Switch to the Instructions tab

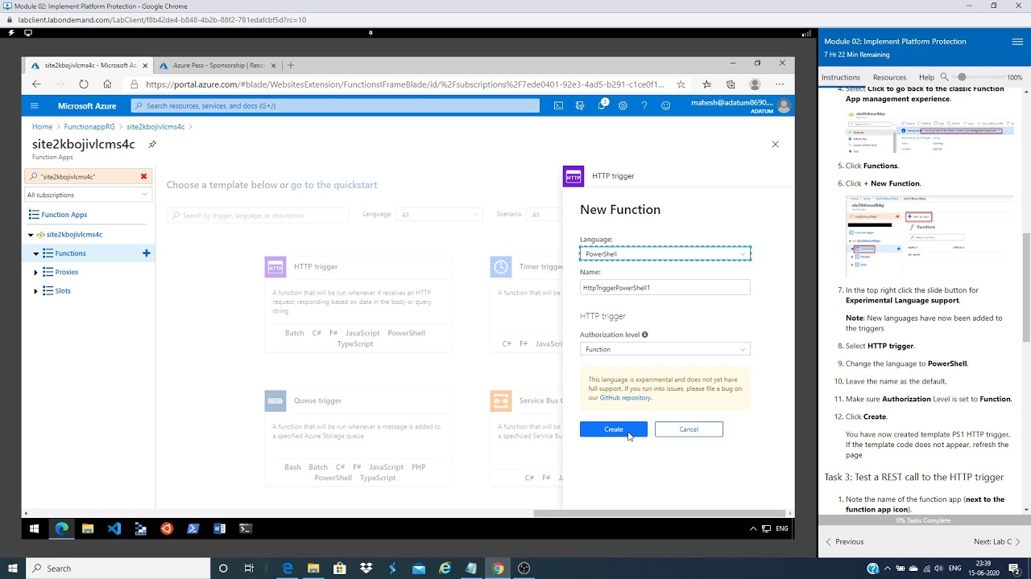[840, 77]
